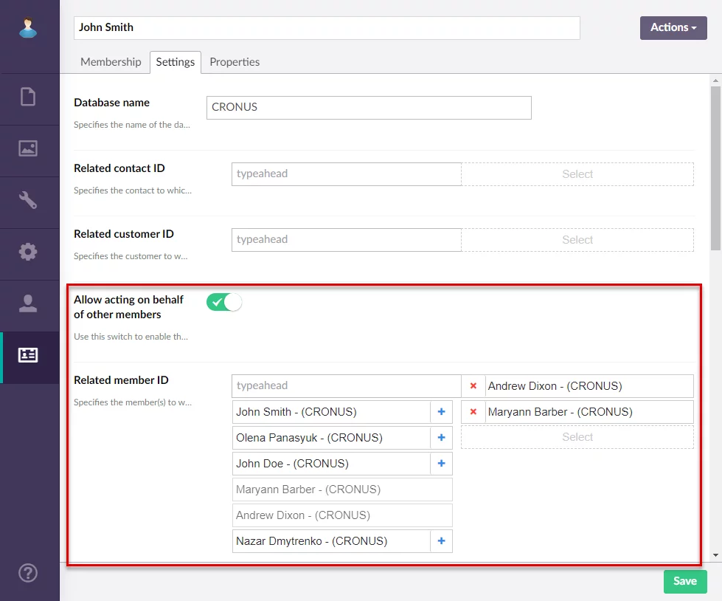Open the Content document icon in sidebar
The image size is (722, 601).
point(28,97)
